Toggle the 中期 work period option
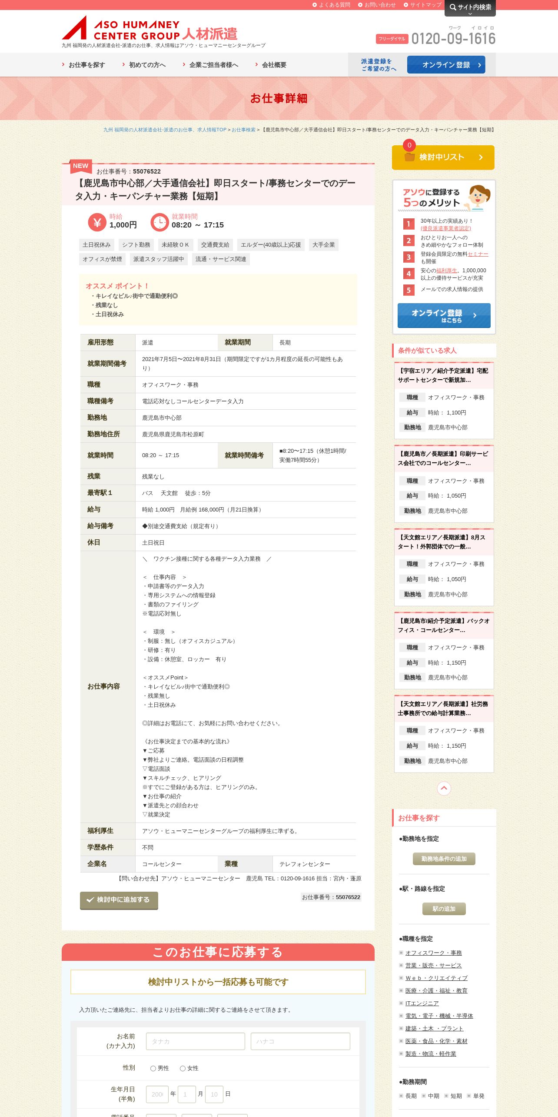Viewport: 558px width, 1117px height. point(431,1096)
